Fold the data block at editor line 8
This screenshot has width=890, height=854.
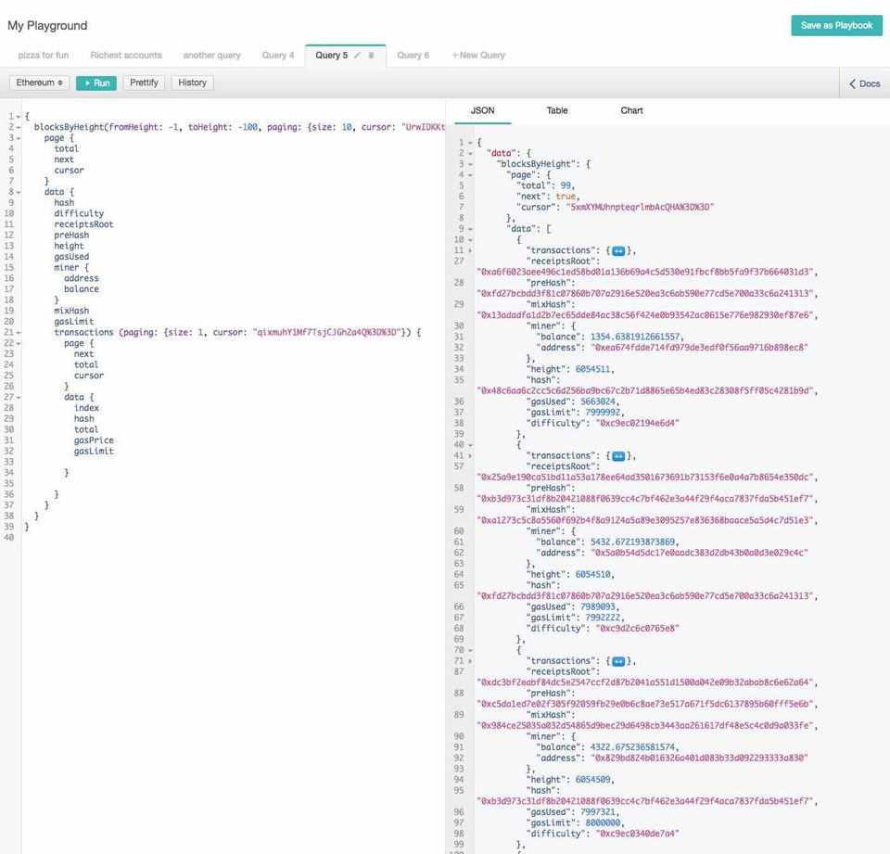18,192
